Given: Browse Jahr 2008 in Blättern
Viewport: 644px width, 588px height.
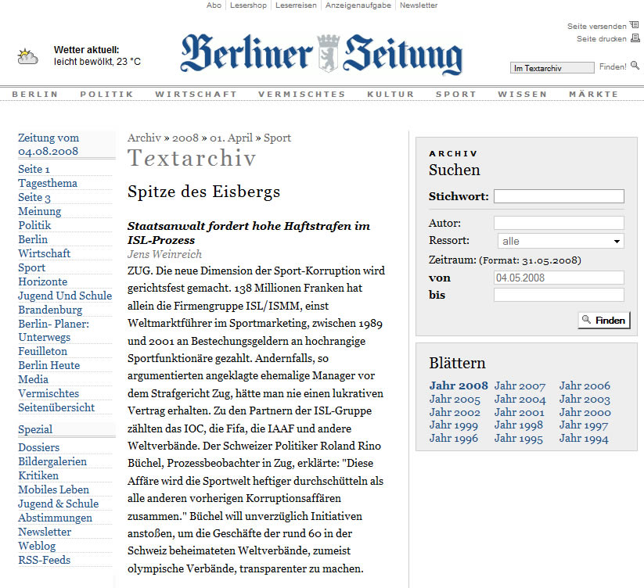Looking at the screenshot, I should (x=459, y=385).
